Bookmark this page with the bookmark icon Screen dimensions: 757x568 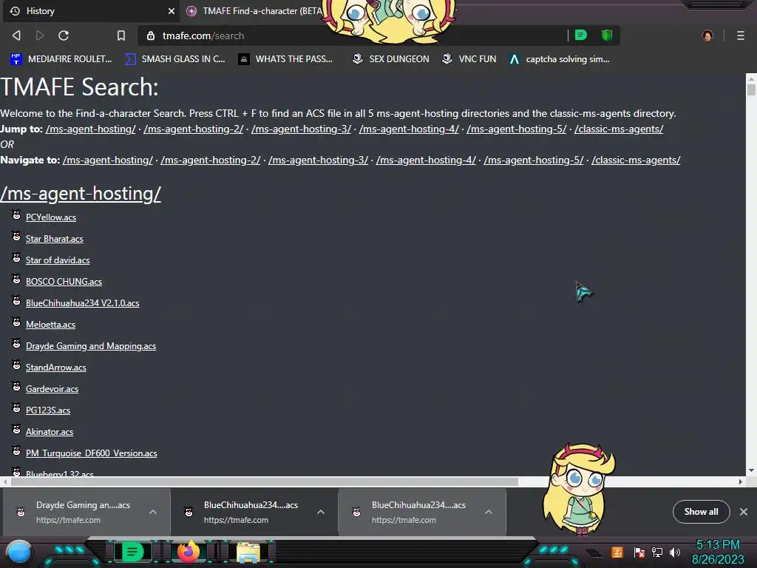point(121,35)
